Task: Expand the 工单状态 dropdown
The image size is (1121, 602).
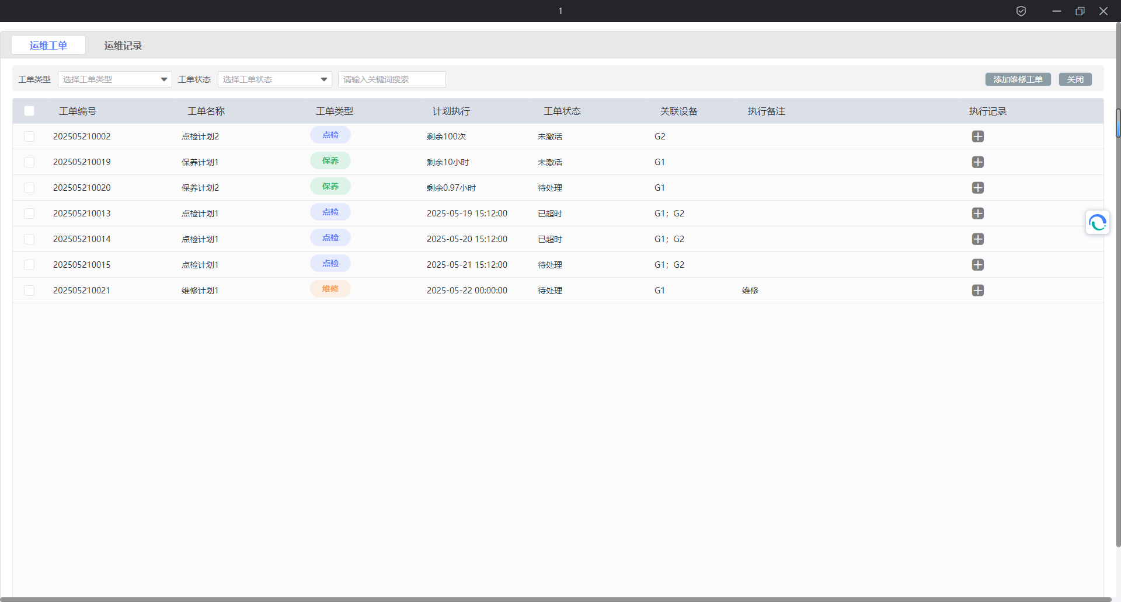Action: click(274, 79)
